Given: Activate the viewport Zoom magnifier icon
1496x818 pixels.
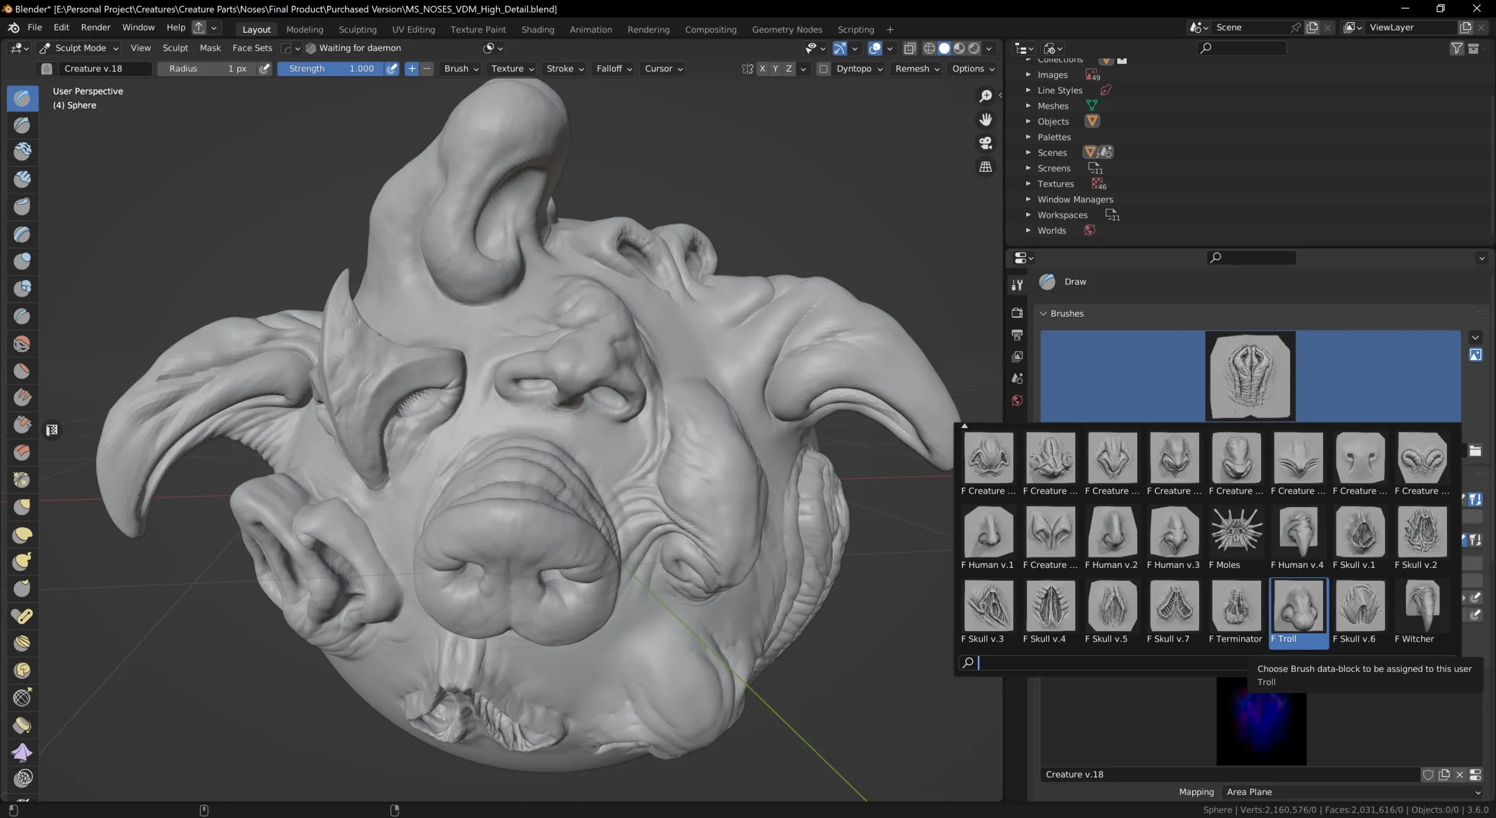Looking at the screenshot, I should (986, 95).
